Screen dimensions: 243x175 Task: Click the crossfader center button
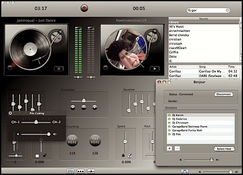84,107
